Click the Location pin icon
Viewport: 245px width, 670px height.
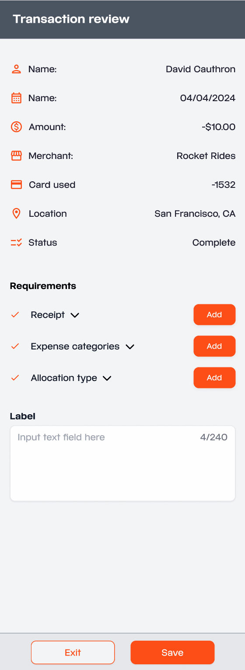[x=16, y=214]
